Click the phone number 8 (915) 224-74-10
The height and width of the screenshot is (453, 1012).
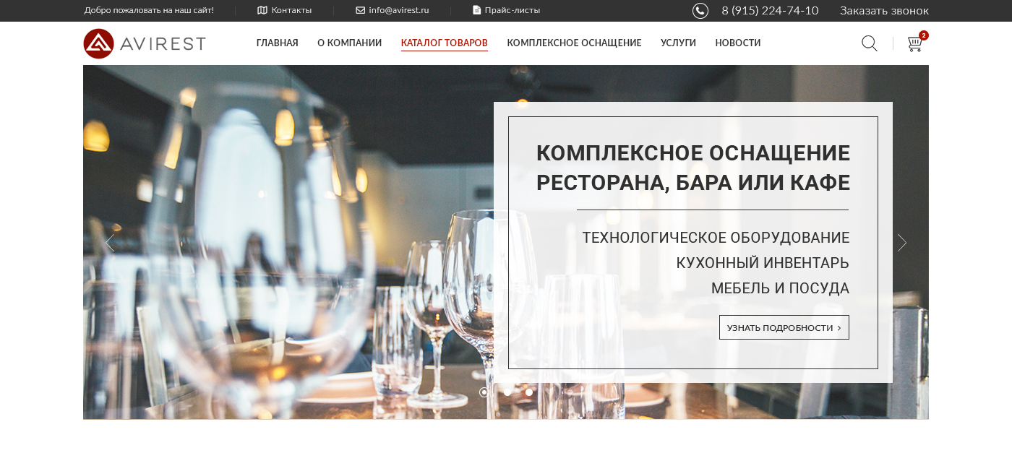[770, 11]
